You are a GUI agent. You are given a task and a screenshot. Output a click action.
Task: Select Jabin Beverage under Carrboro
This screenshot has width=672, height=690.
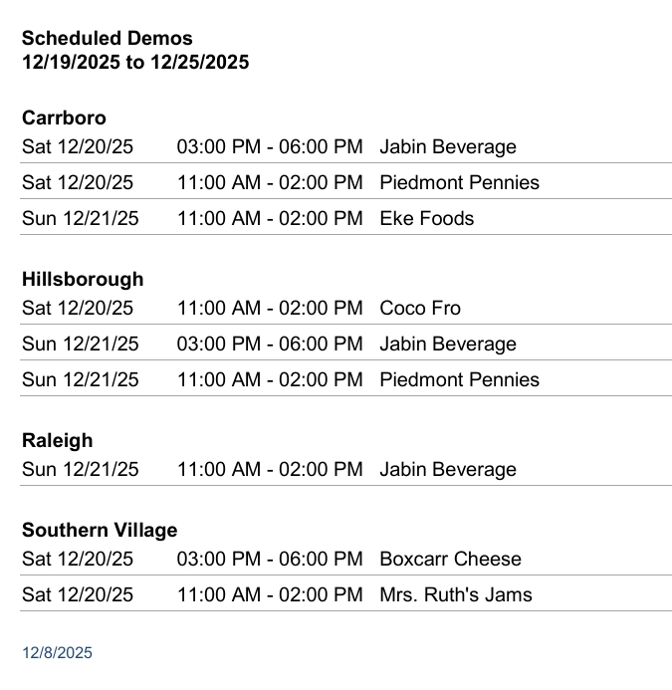tap(448, 147)
